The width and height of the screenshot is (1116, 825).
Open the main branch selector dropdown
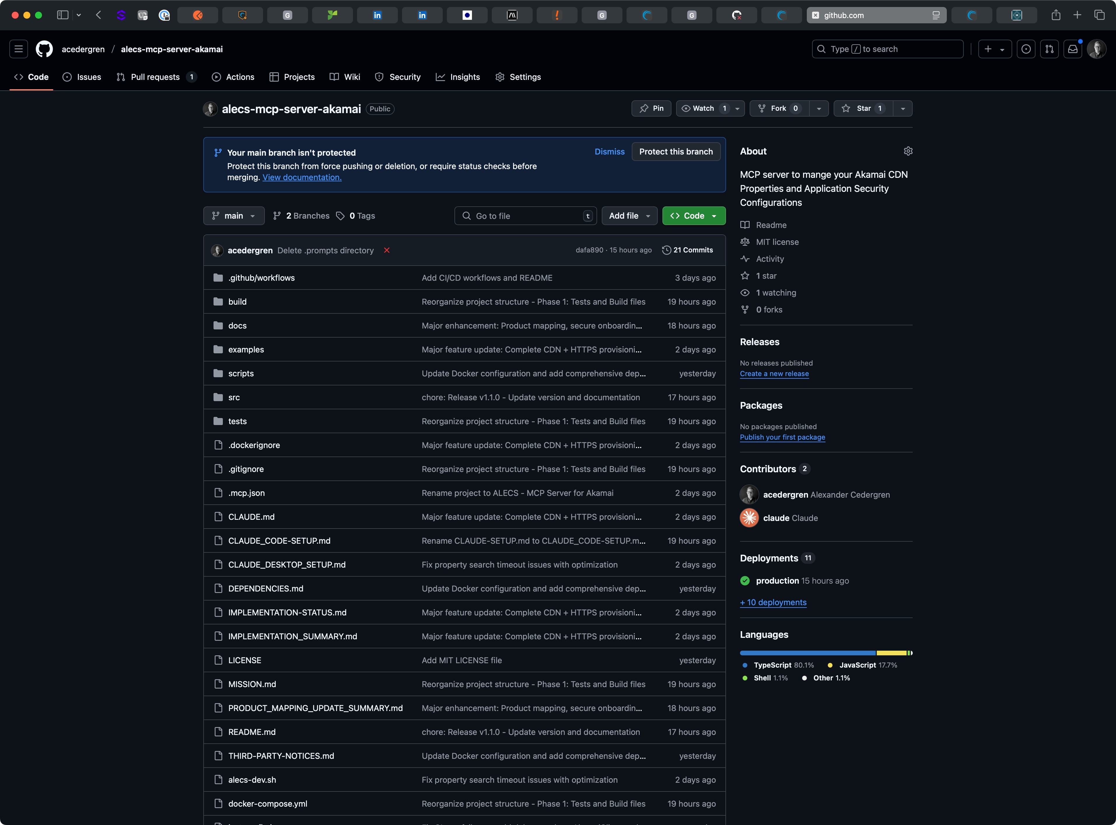234,216
